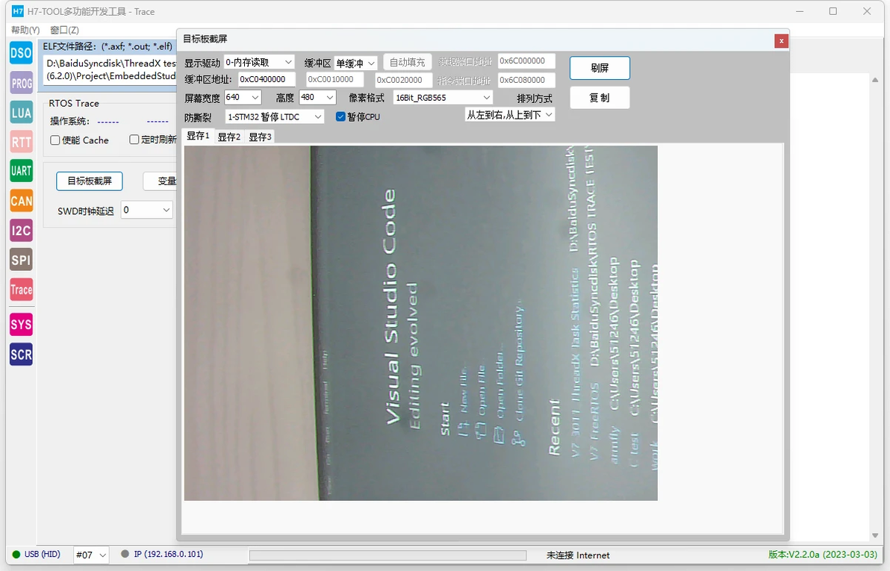
Task: Click the IP (192.168.0.101) status text
Action: 169,554
